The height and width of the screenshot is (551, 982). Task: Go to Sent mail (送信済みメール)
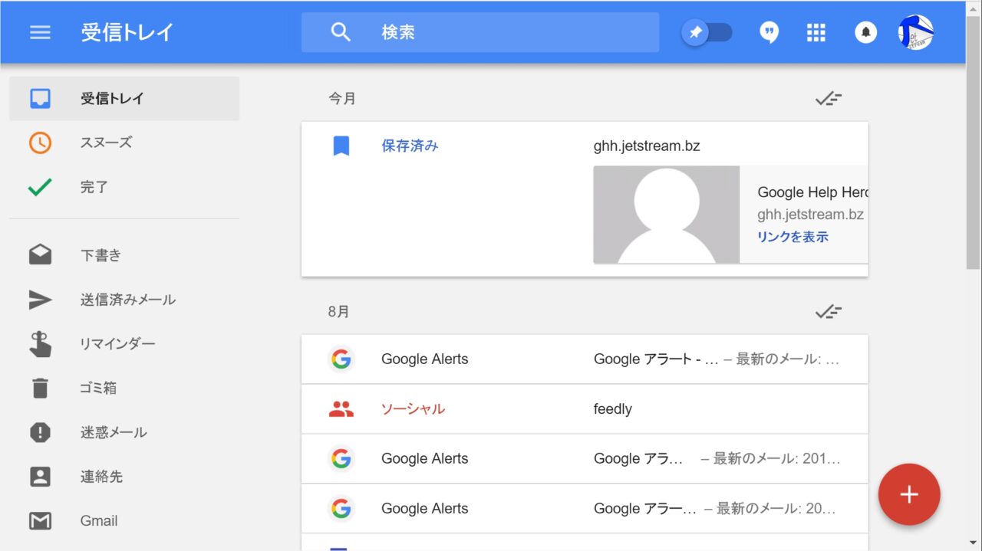tap(127, 300)
